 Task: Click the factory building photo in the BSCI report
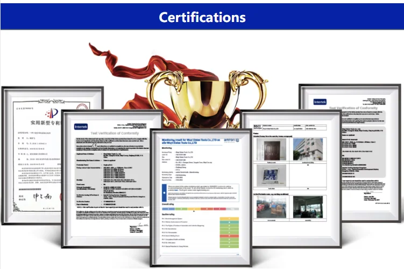pyautogui.click(x=308, y=149)
